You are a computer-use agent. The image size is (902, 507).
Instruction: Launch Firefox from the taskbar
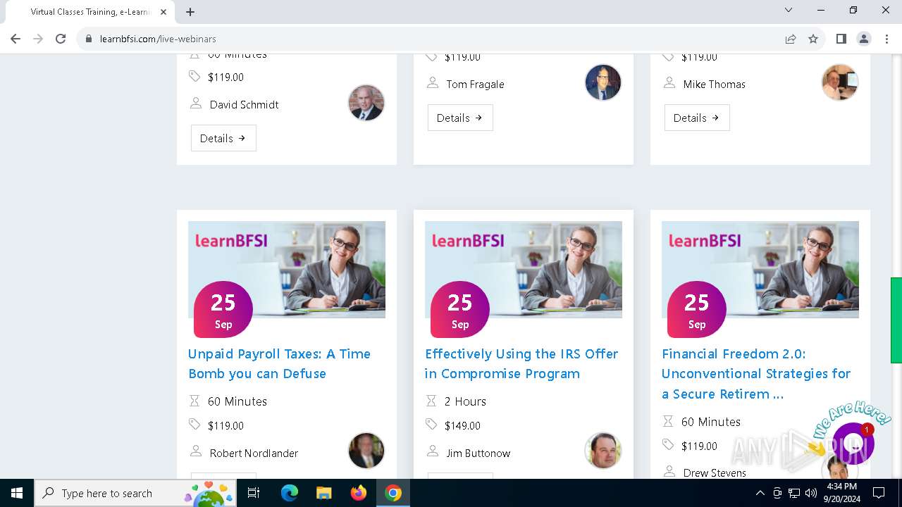[359, 493]
